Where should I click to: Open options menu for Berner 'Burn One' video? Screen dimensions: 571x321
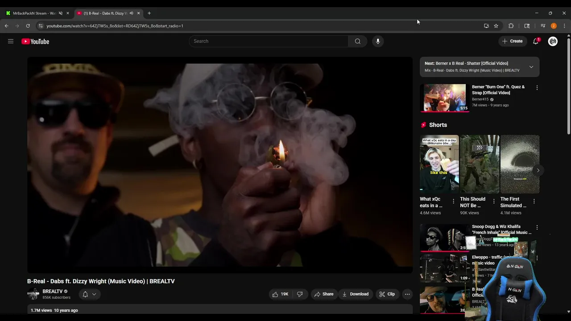pos(537,88)
